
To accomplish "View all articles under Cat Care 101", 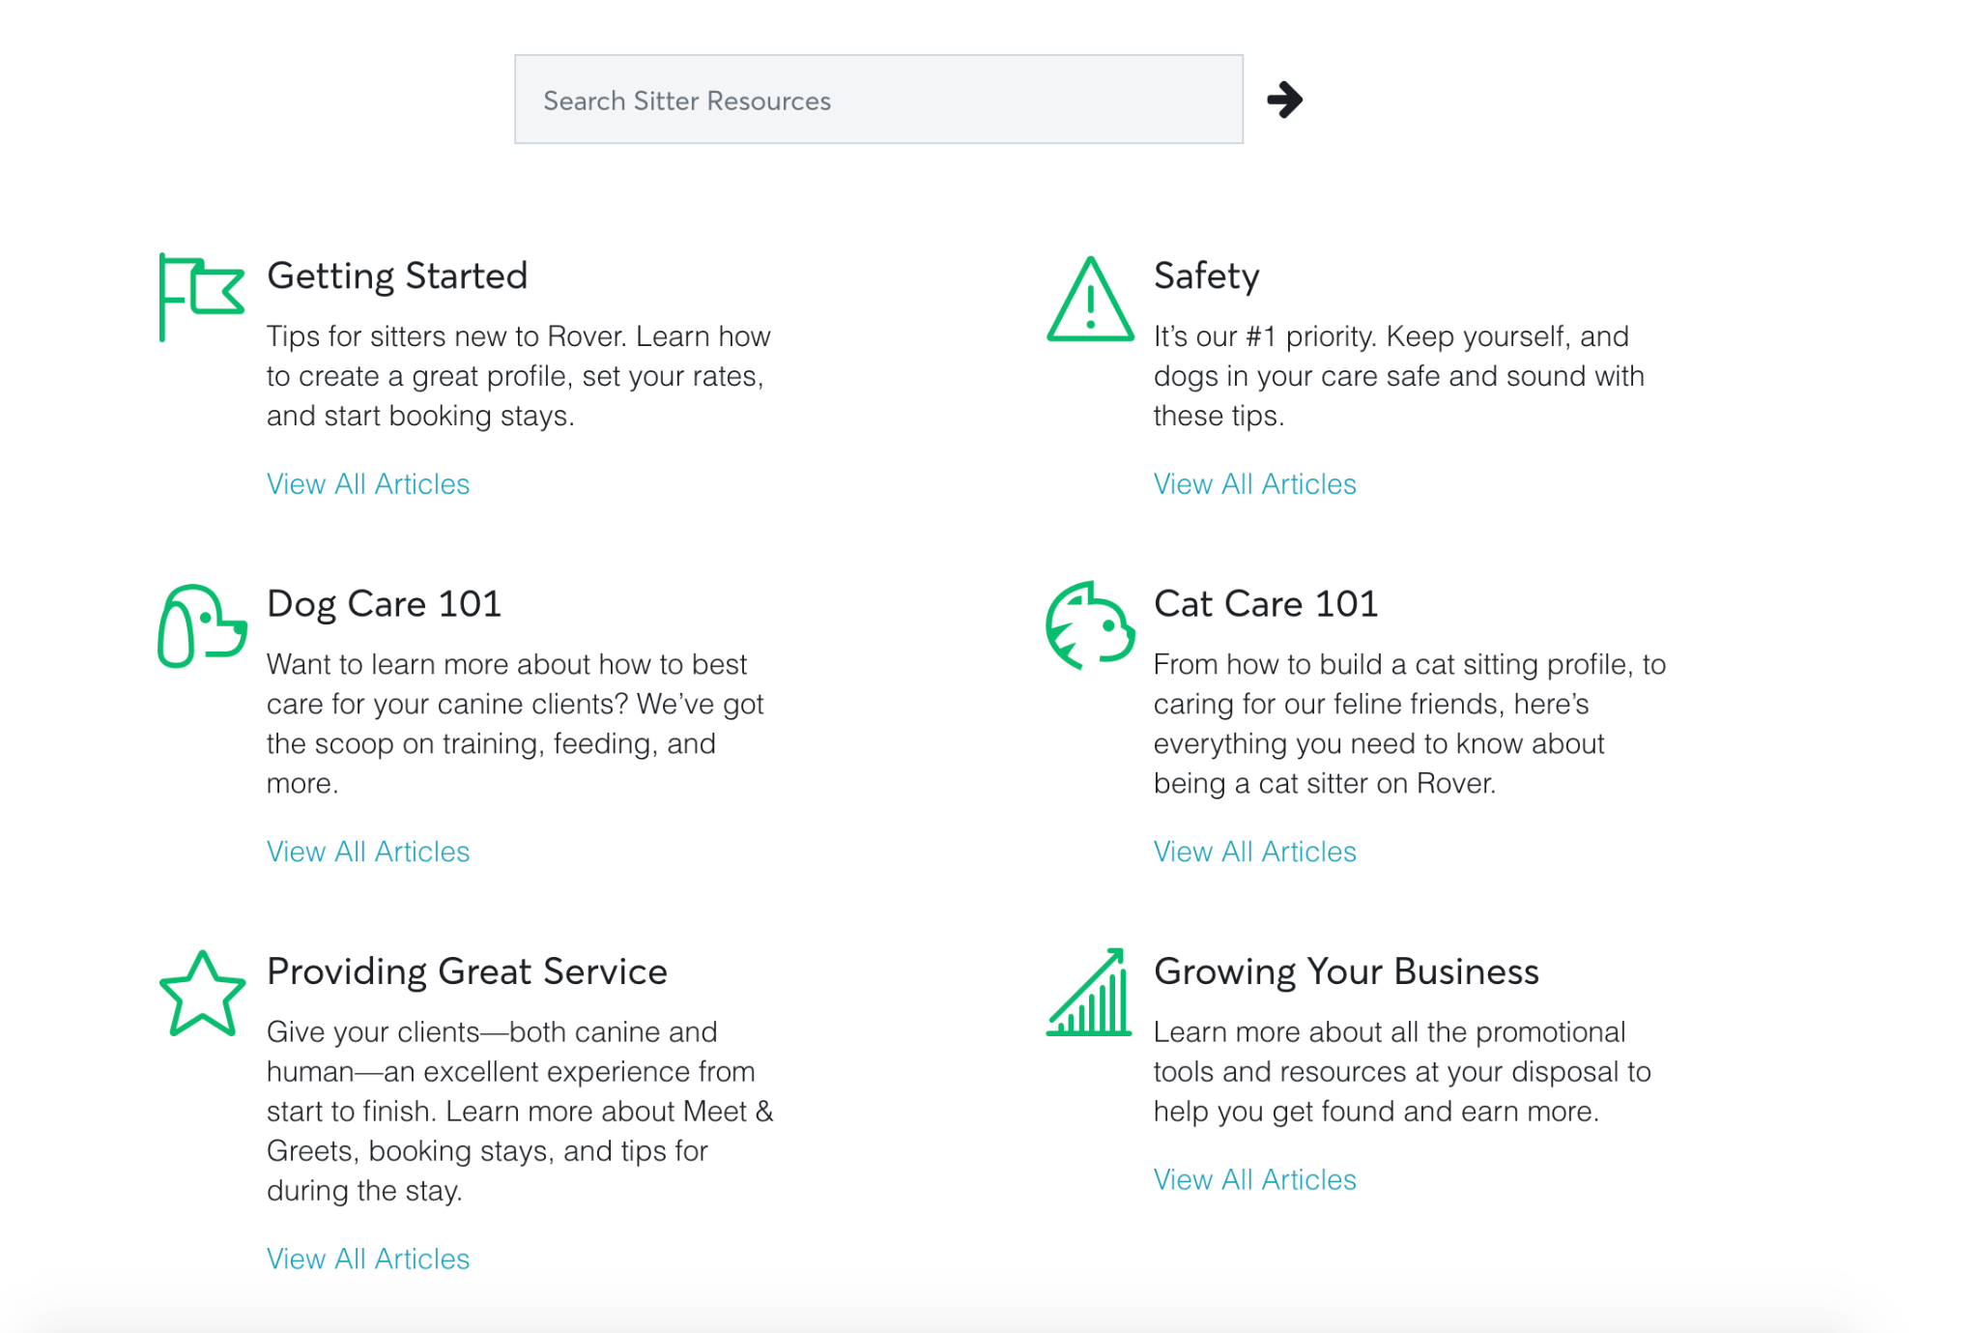I will click(1254, 852).
